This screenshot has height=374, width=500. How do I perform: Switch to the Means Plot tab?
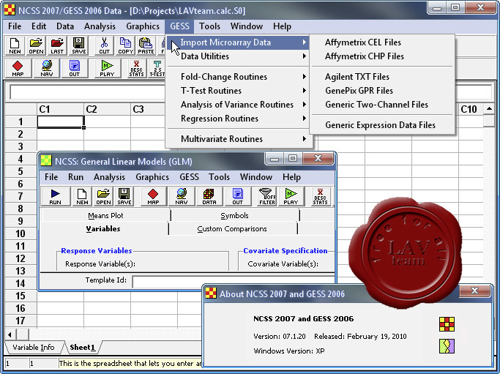pos(105,215)
